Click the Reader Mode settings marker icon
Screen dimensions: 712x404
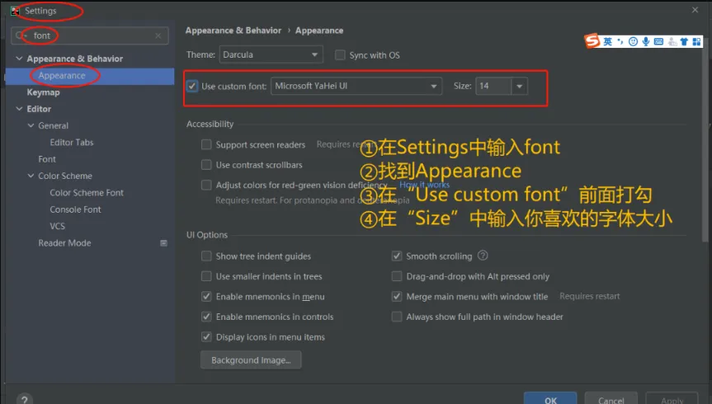pos(163,243)
